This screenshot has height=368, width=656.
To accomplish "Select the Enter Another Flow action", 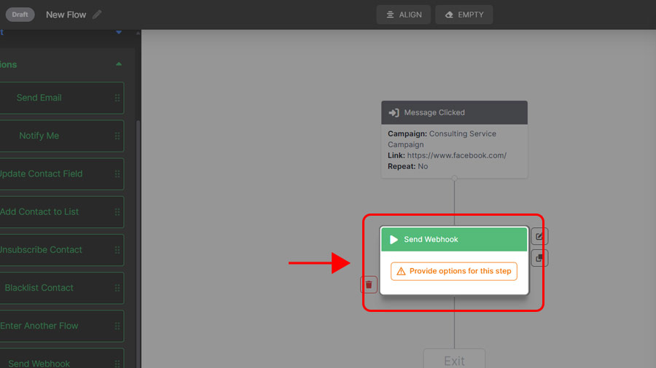I will 39,326.
